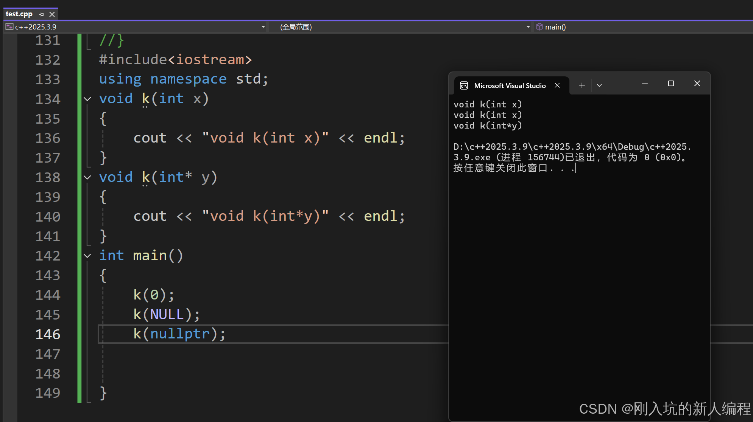Viewport: 753px width, 422px height.
Task: Place cursor on k(NULL) statement
Action: tap(167, 315)
